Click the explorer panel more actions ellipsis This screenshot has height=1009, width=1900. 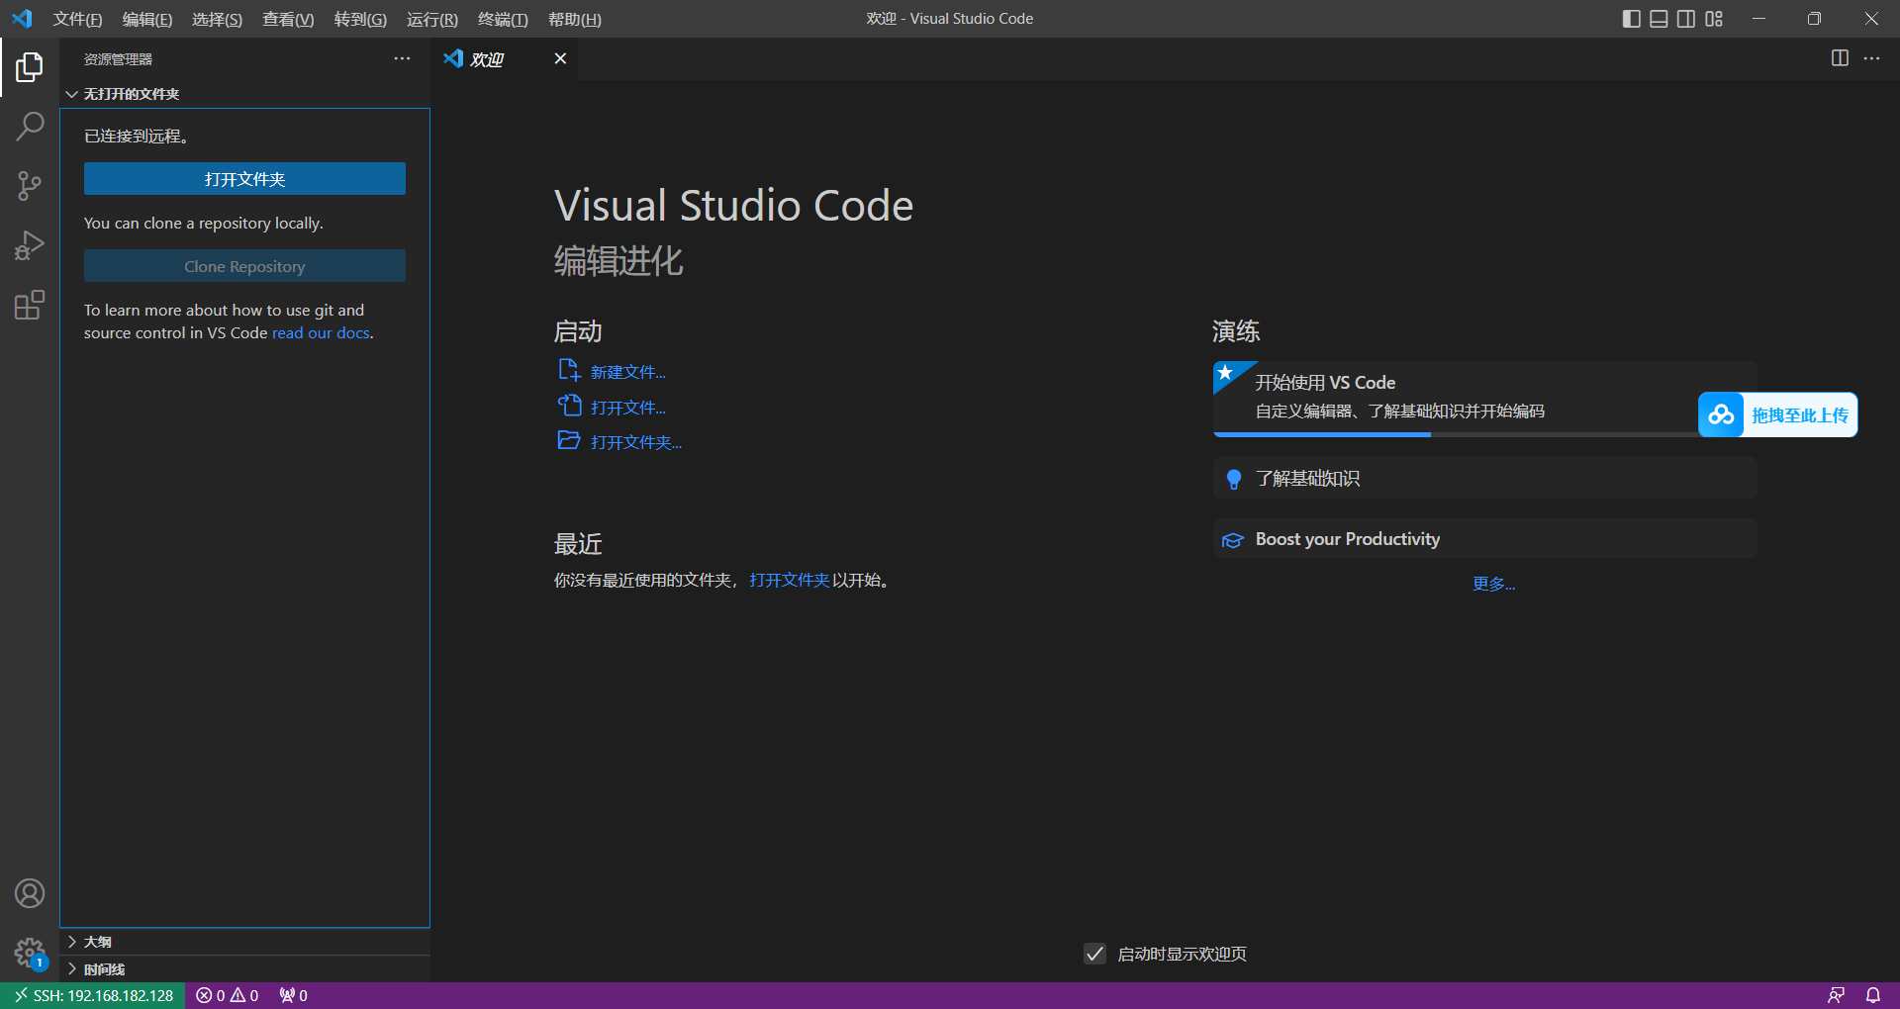pyautogui.click(x=402, y=59)
